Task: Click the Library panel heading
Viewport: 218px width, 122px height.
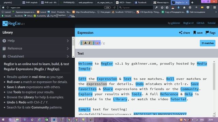Action: click(7, 33)
